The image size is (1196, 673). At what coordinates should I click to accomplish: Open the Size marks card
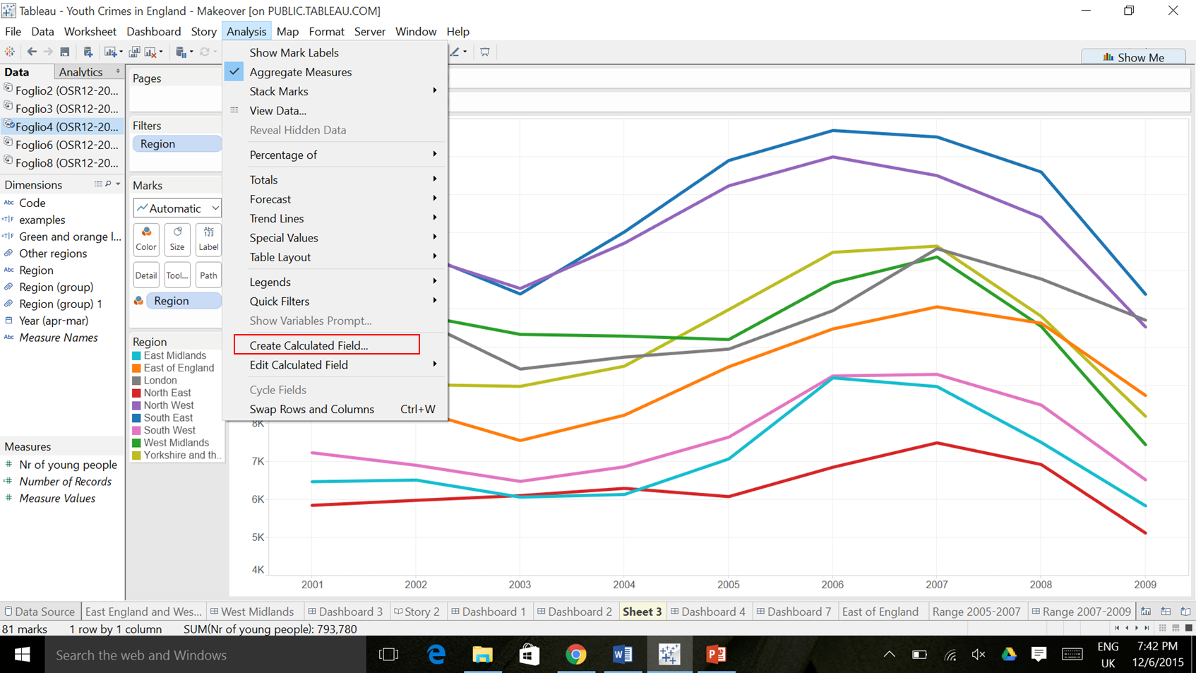[x=177, y=239]
